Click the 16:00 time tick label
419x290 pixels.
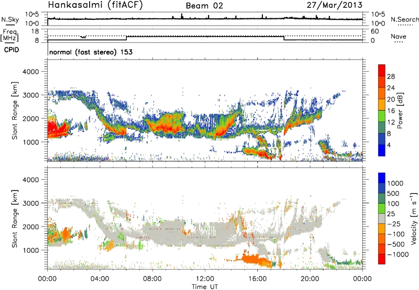(x=257, y=279)
